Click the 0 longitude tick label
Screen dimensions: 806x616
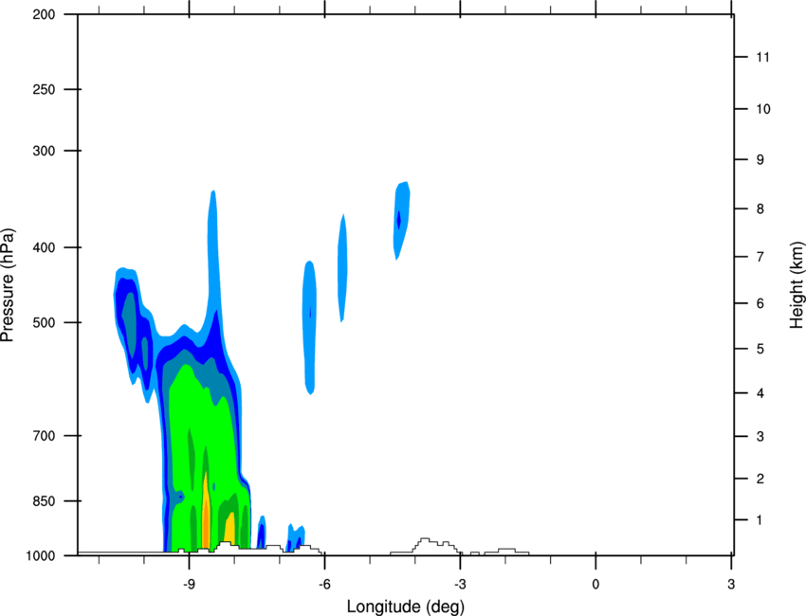595,585
